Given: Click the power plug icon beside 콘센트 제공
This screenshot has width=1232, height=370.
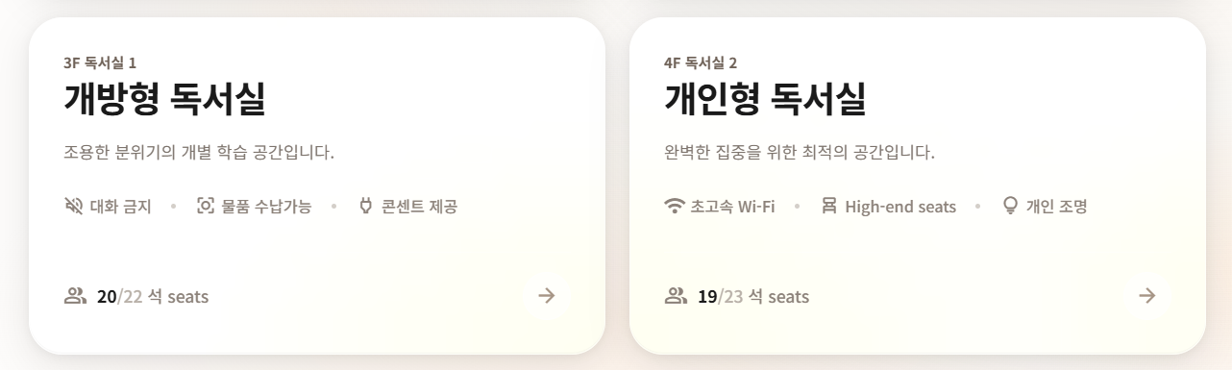Looking at the screenshot, I should pos(365,206).
